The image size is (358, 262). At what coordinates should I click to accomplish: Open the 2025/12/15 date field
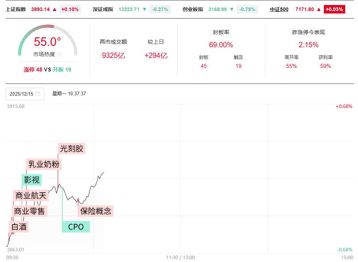(22, 94)
